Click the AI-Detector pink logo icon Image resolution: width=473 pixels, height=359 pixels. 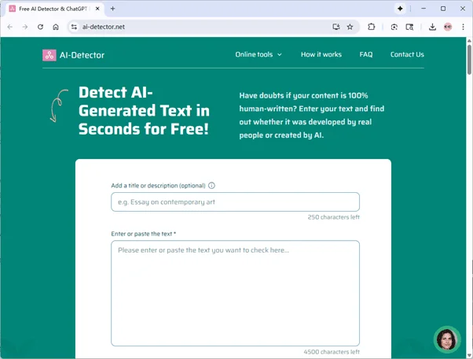tap(49, 55)
